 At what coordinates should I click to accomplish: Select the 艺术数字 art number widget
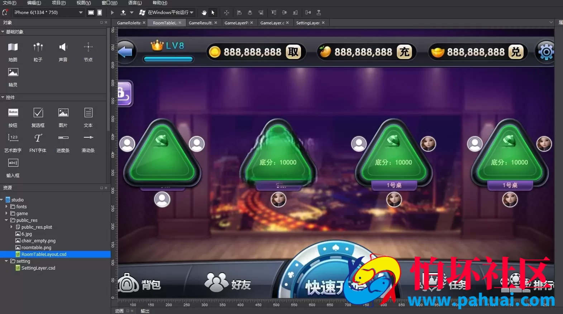pos(13,142)
